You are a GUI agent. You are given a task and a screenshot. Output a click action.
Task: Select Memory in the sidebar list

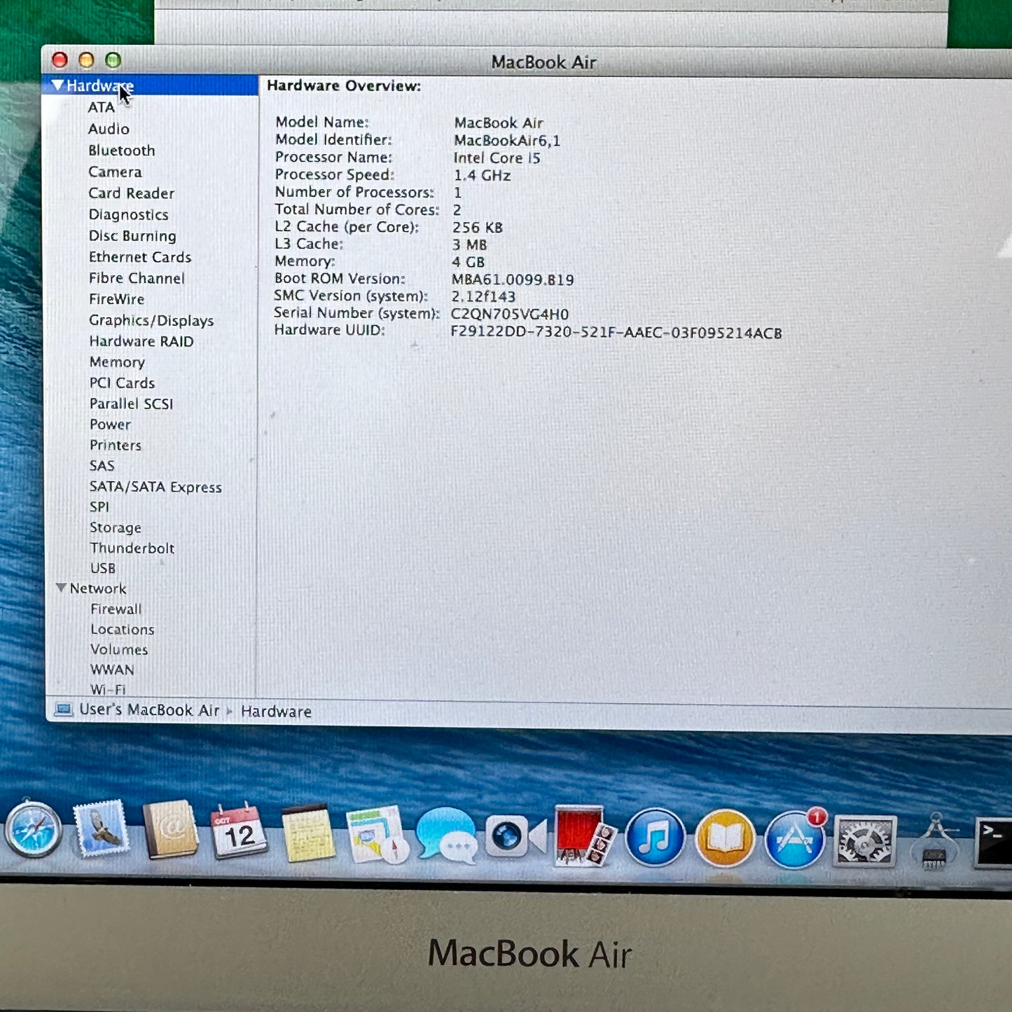tap(117, 362)
